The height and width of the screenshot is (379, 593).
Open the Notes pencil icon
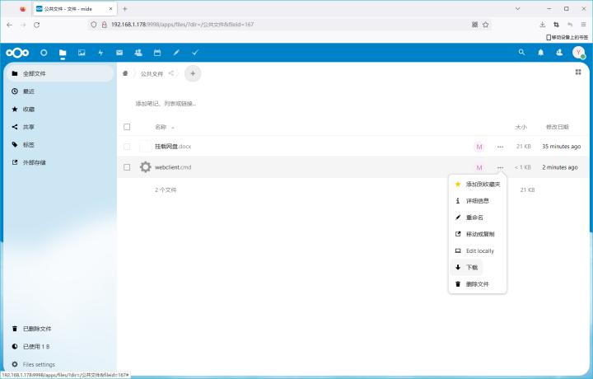[x=176, y=53]
